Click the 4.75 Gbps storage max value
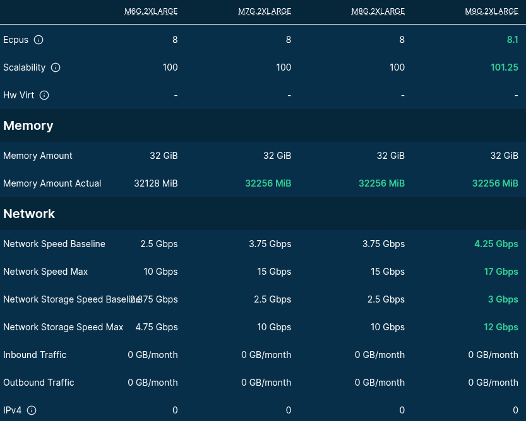Image resolution: width=526 pixels, height=421 pixels. [x=157, y=327]
